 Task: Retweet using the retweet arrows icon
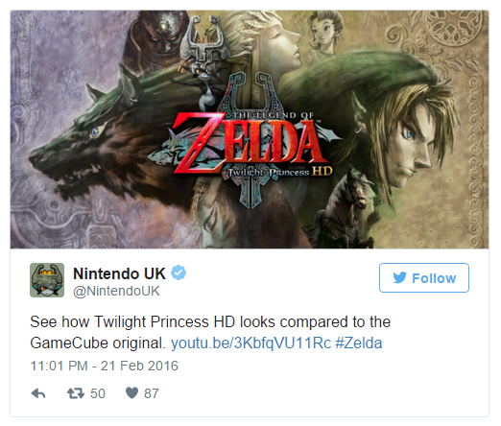[x=76, y=393]
